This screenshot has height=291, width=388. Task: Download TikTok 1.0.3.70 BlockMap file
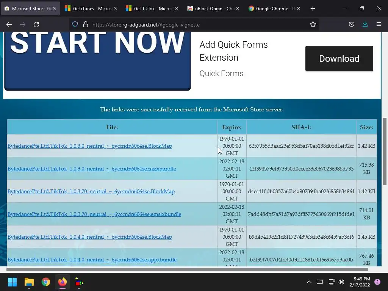(x=91, y=191)
